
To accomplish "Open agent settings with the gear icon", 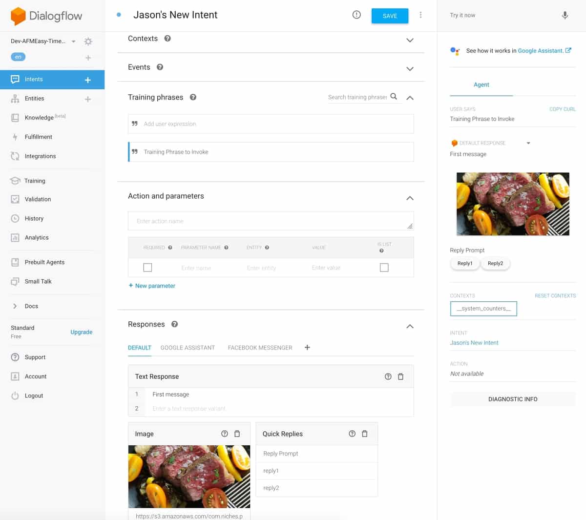I will (88, 41).
